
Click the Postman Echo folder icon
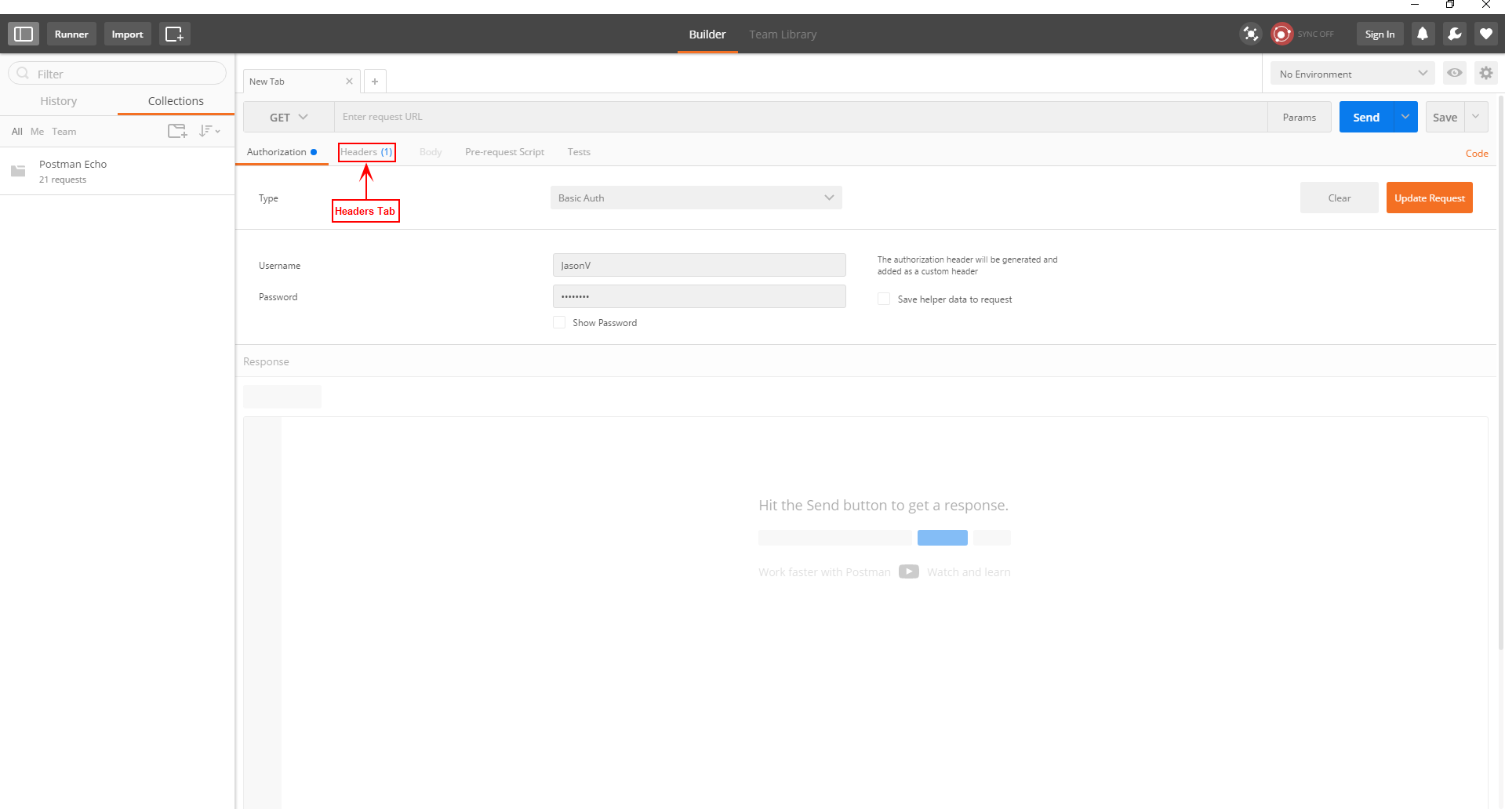(18, 171)
